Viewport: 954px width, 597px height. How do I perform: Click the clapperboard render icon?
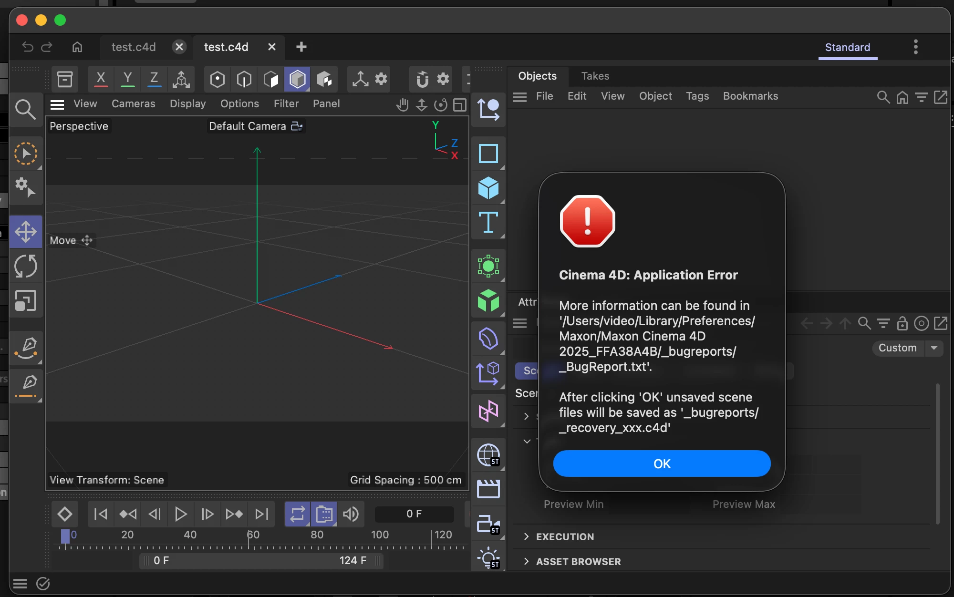tap(488, 489)
